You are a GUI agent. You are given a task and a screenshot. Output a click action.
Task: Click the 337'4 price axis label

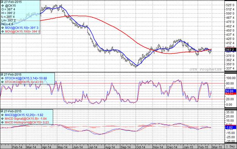point(230,69)
